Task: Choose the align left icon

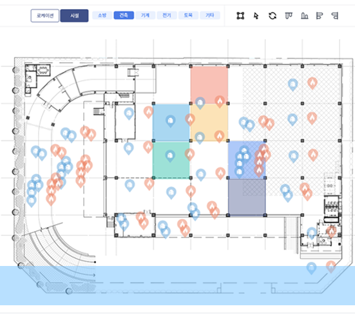Action: [319, 16]
